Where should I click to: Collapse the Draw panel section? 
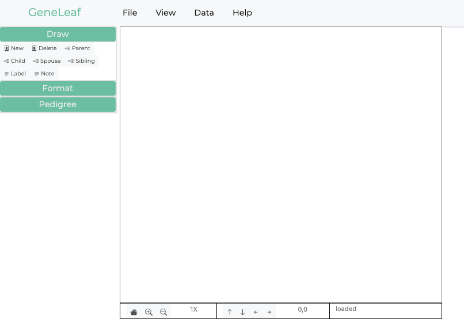pyautogui.click(x=58, y=35)
